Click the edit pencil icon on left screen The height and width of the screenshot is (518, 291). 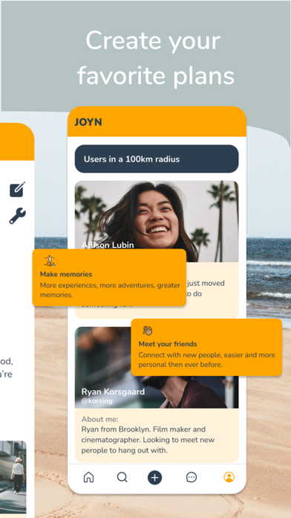18,189
